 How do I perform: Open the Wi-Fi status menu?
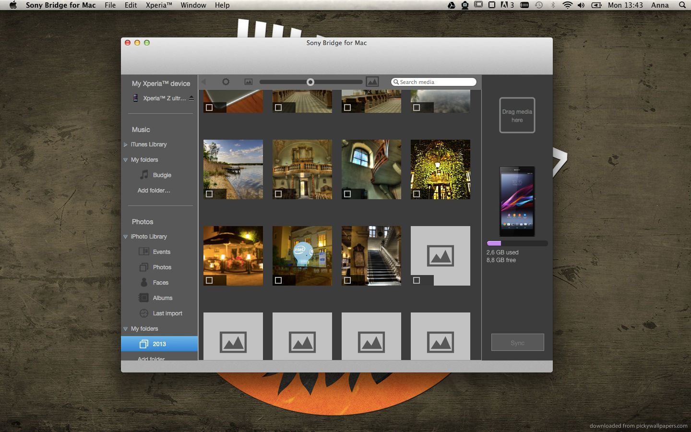pyautogui.click(x=567, y=5)
